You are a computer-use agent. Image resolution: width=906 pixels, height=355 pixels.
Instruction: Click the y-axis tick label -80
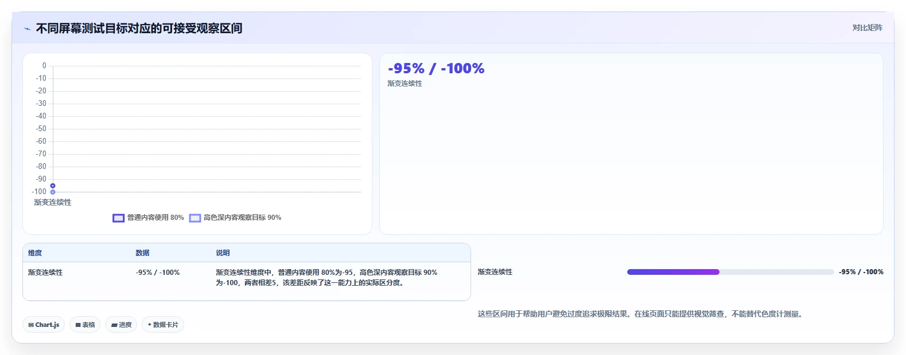[x=41, y=167]
